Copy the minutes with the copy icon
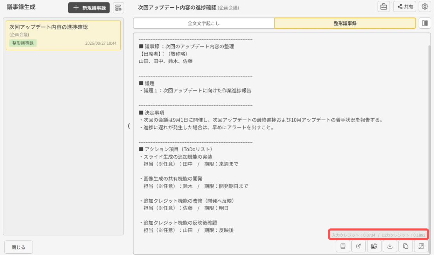 tap(406, 246)
